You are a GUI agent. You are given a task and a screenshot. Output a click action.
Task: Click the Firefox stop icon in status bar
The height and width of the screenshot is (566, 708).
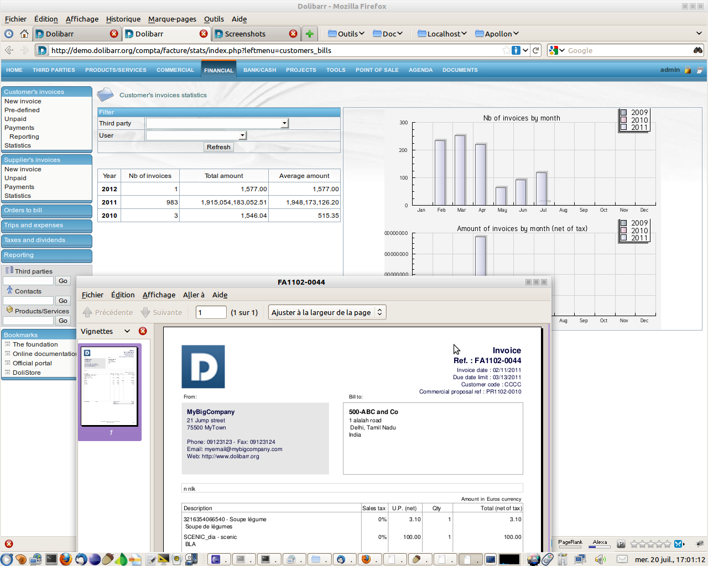(x=9, y=544)
